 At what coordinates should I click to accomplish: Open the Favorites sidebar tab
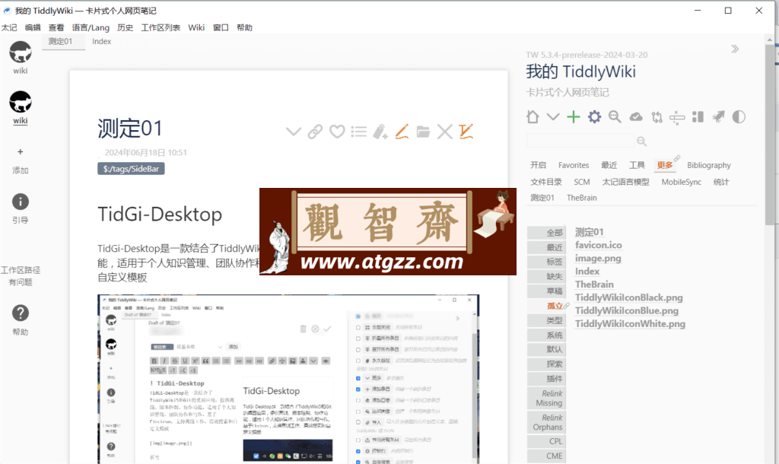[x=574, y=165]
